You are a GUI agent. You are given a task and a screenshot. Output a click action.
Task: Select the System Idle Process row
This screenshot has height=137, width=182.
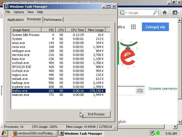click(59, 35)
